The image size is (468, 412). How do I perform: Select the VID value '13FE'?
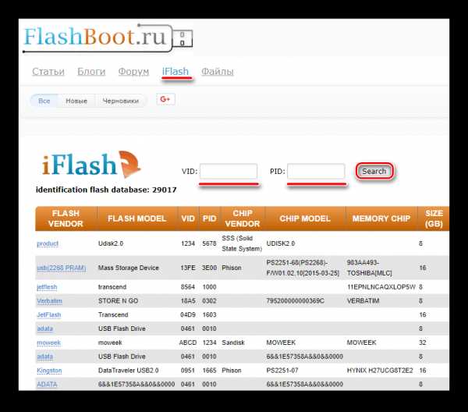pyautogui.click(x=188, y=268)
